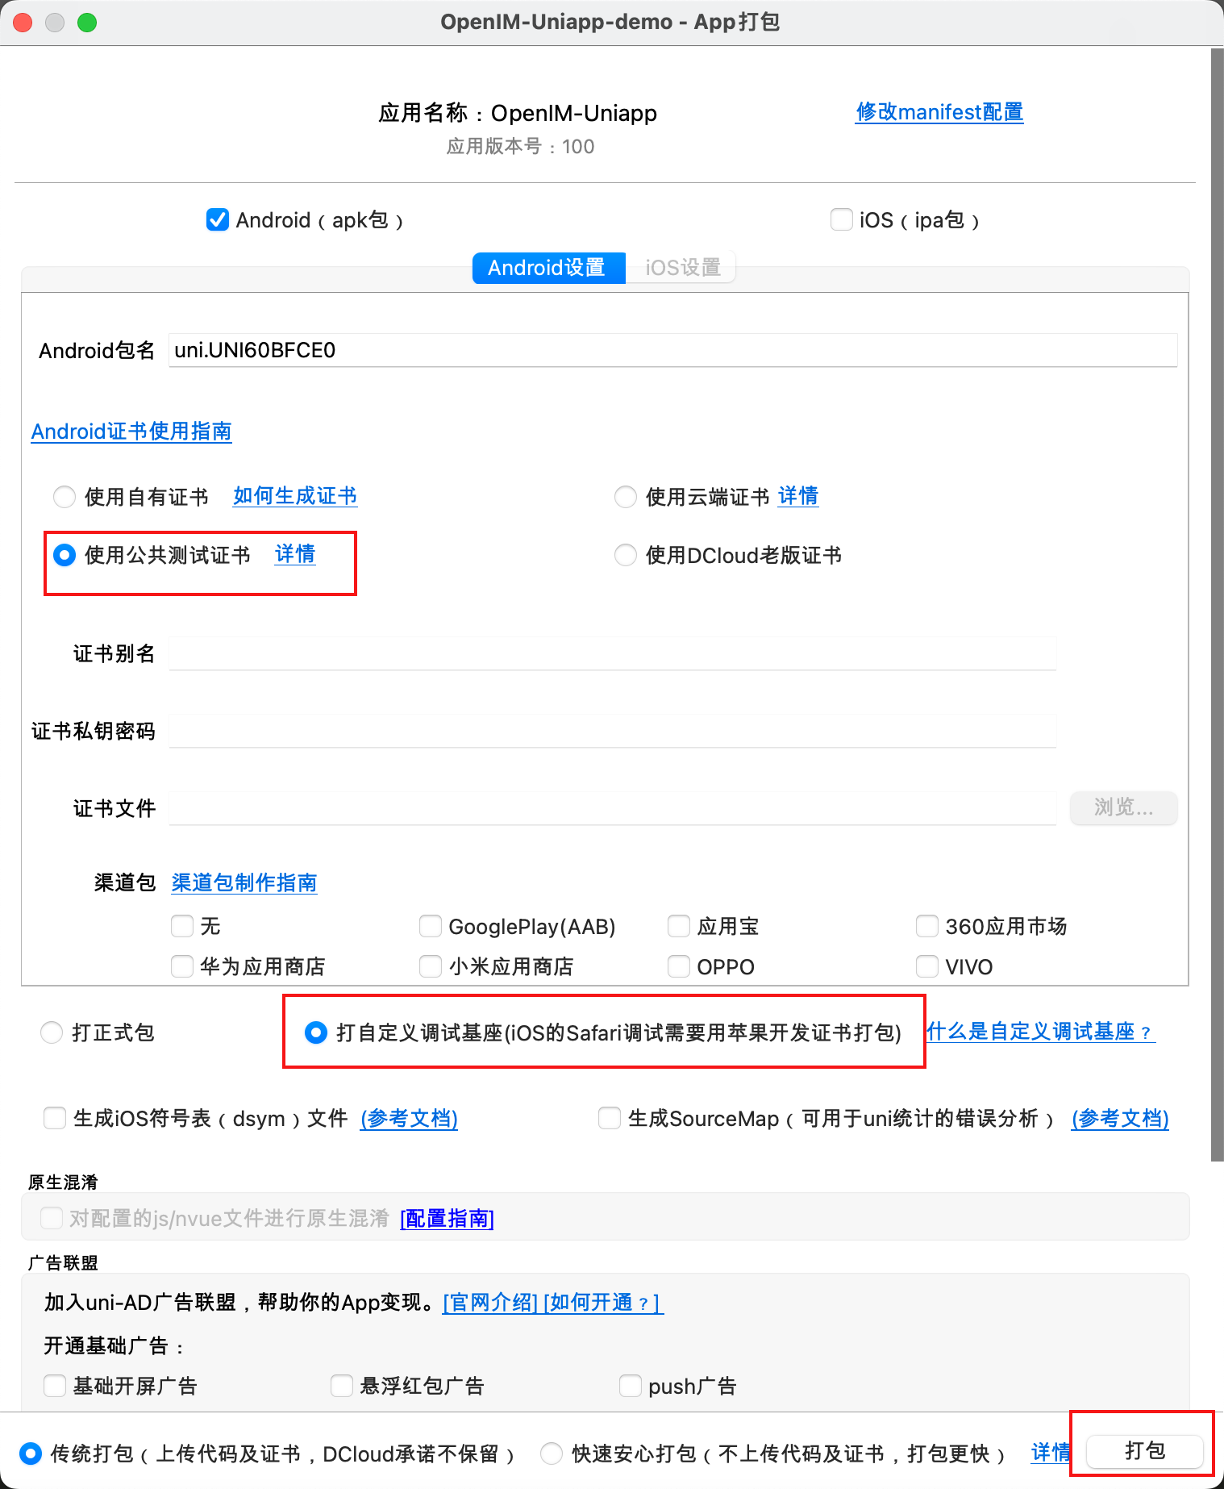Open 参考文档 link beside dsym option
Screen dimensions: 1224x1489
(x=410, y=1119)
